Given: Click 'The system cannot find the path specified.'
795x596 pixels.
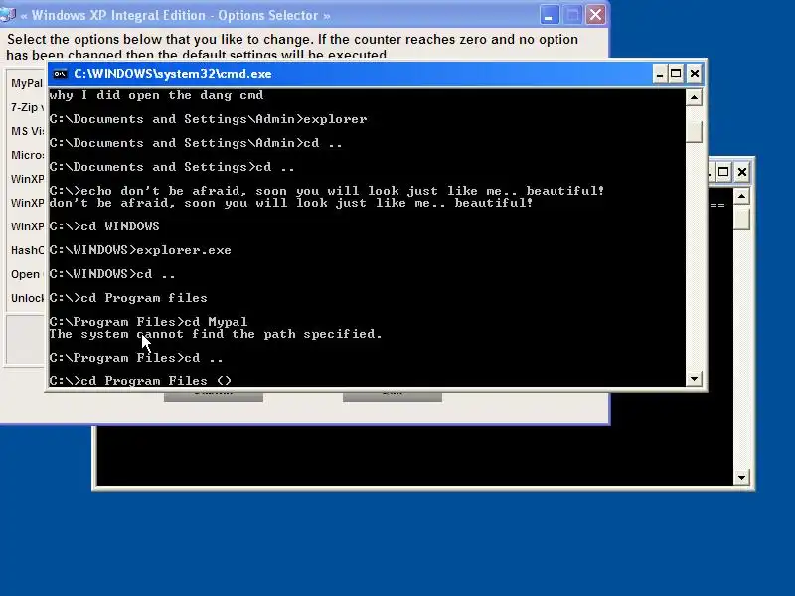Looking at the screenshot, I should coord(216,334).
